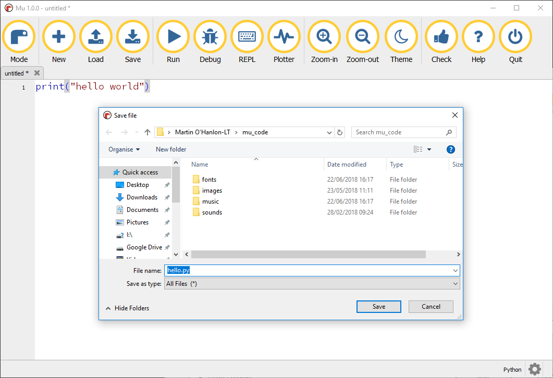553x378 pixels.
Task: Click the Mode icon in Mu toolbar
Action: tap(19, 37)
